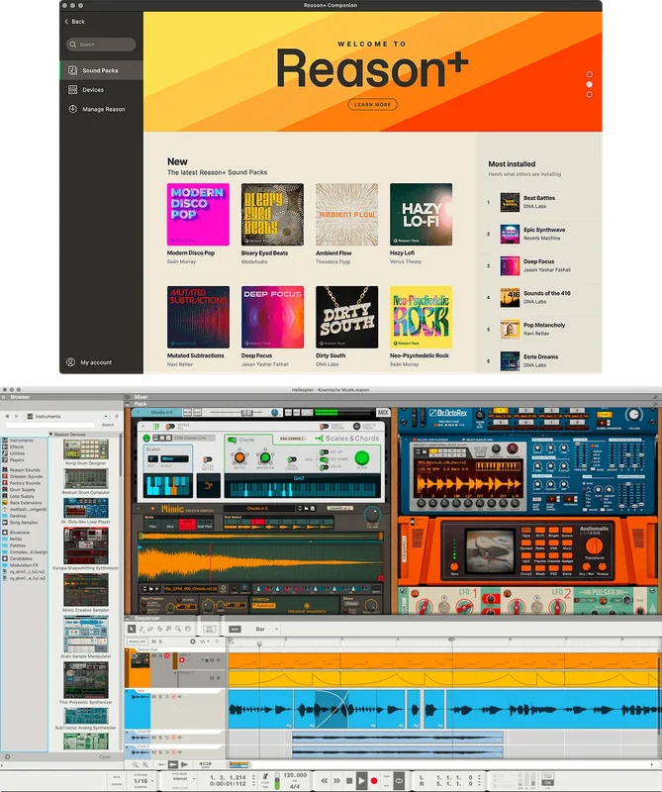Toggle the Bypass All switch in Scales & Chords
The image size is (662, 792).
click(170, 427)
